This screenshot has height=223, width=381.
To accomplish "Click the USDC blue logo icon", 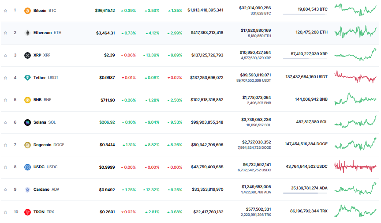I will [x=27, y=167].
